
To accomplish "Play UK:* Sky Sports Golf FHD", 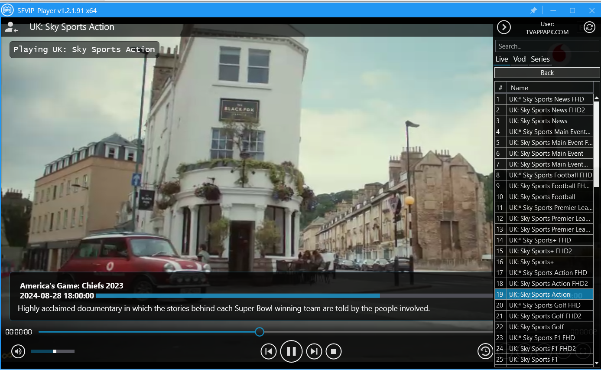I will point(544,305).
